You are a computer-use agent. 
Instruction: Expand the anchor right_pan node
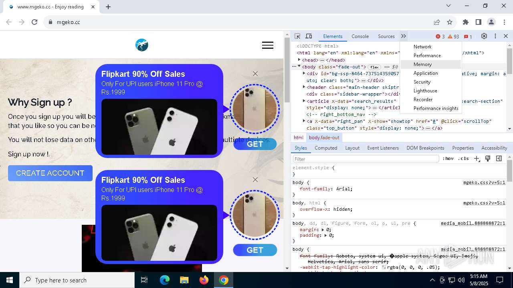click(304, 121)
